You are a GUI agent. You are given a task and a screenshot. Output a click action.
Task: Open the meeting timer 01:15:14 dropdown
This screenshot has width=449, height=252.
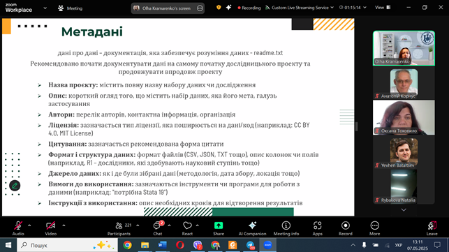(x=353, y=8)
